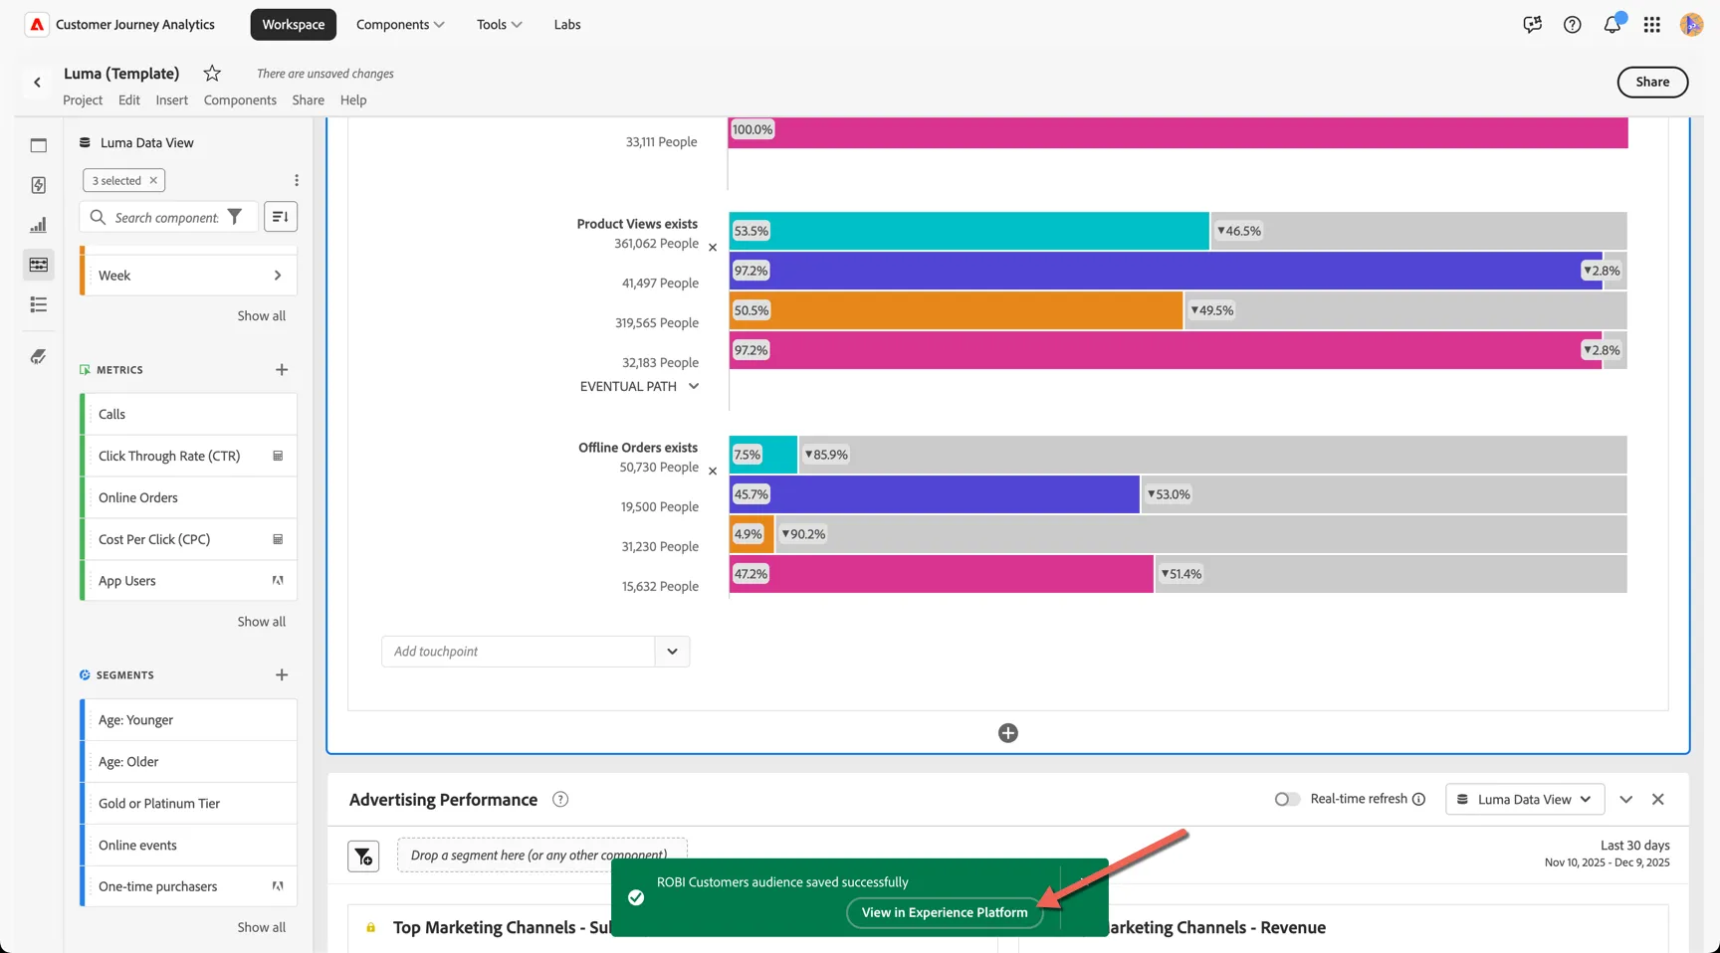Open the app switcher grid icon
Viewport: 1720px width, 953px height.
[x=1652, y=25]
